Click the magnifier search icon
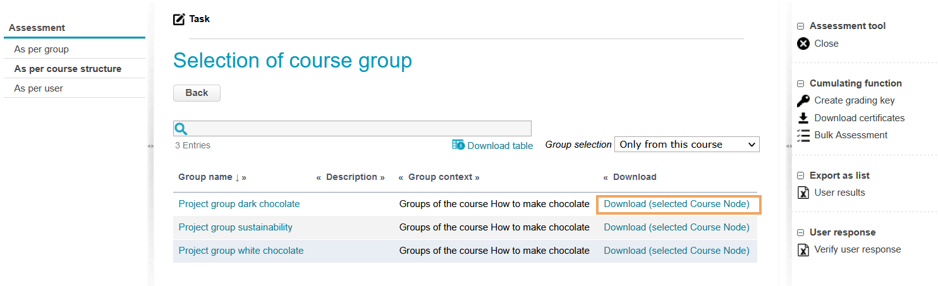Viewport: 938px width, 286px height. 181,129
